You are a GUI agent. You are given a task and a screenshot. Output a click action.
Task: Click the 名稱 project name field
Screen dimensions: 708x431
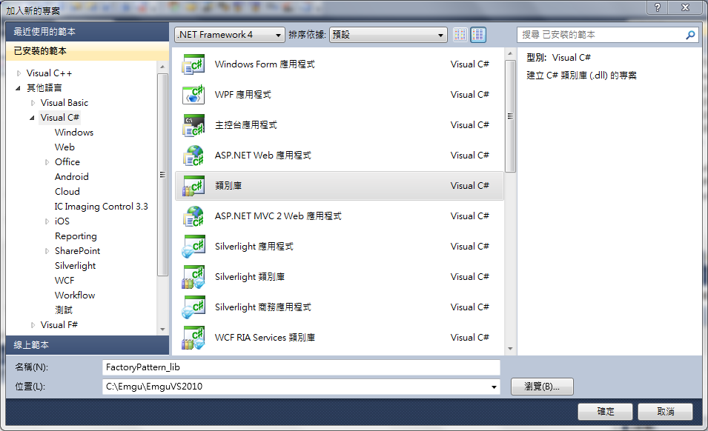point(301,367)
